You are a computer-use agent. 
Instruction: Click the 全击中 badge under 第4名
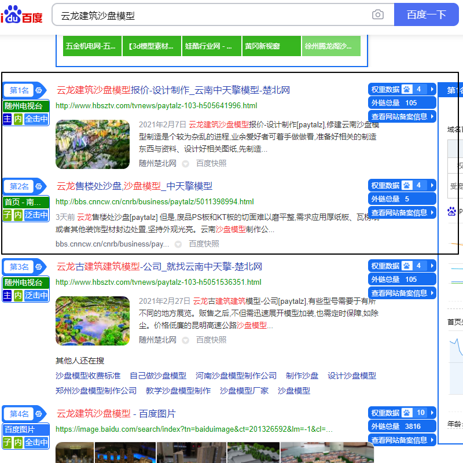[x=36, y=442]
